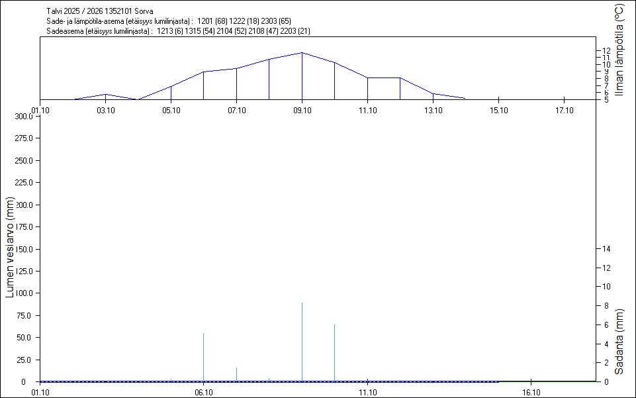Click the temperature peak point at 09.10
Screen dimensions: 636x398
[x=302, y=52]
